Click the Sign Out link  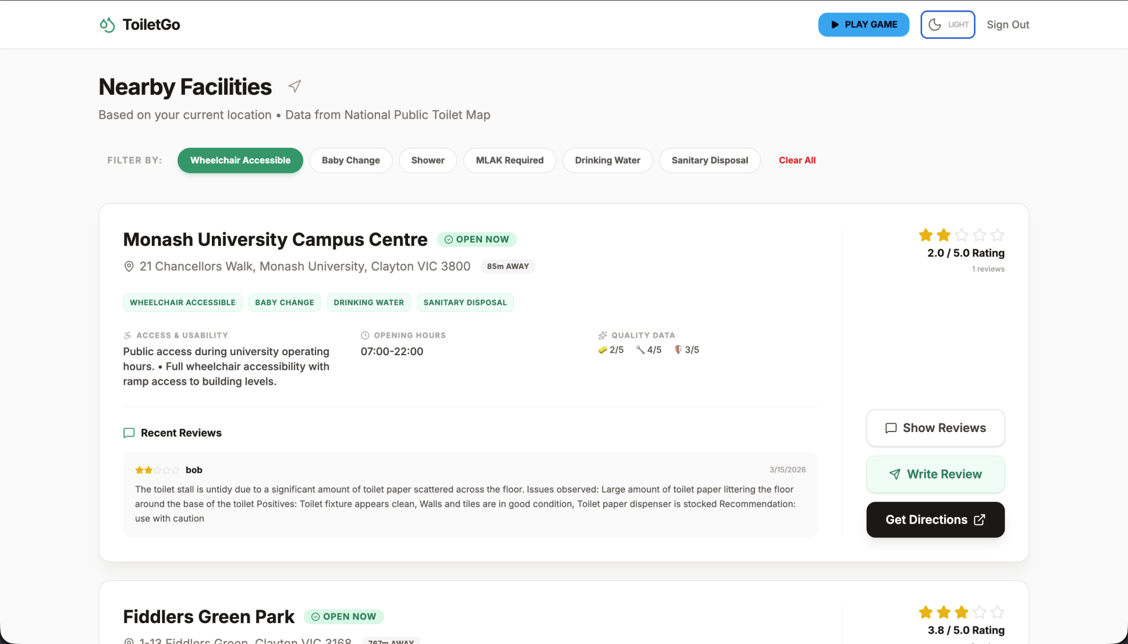pos(1008,24)
